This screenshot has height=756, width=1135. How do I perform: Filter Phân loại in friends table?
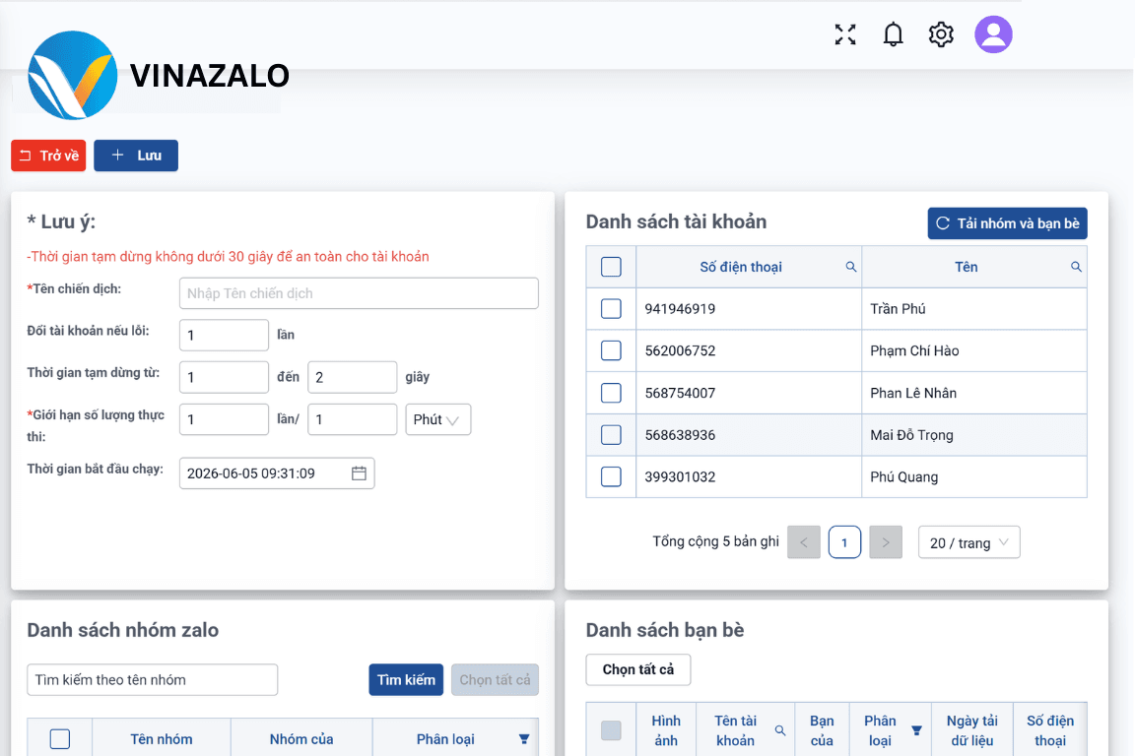915,730
